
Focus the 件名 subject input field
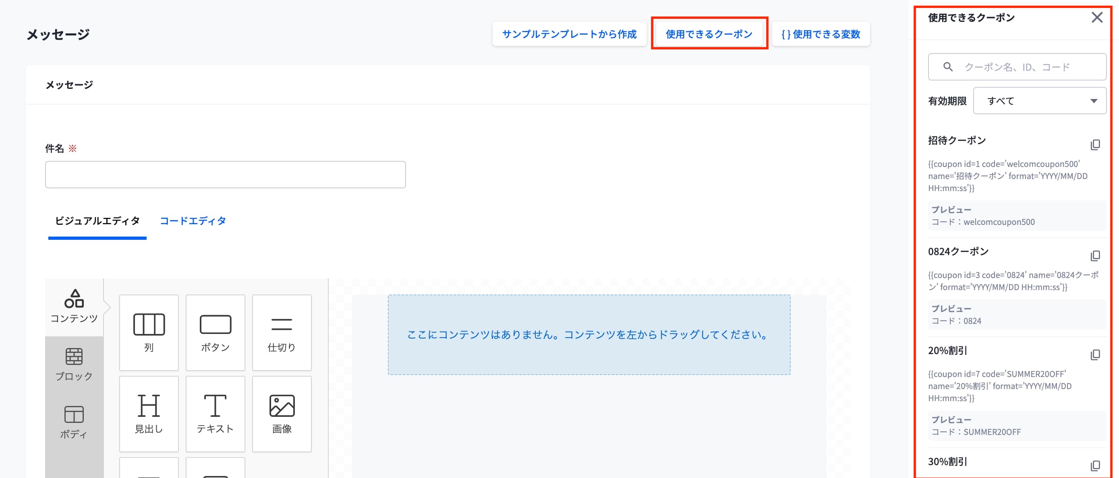(226, 175)
